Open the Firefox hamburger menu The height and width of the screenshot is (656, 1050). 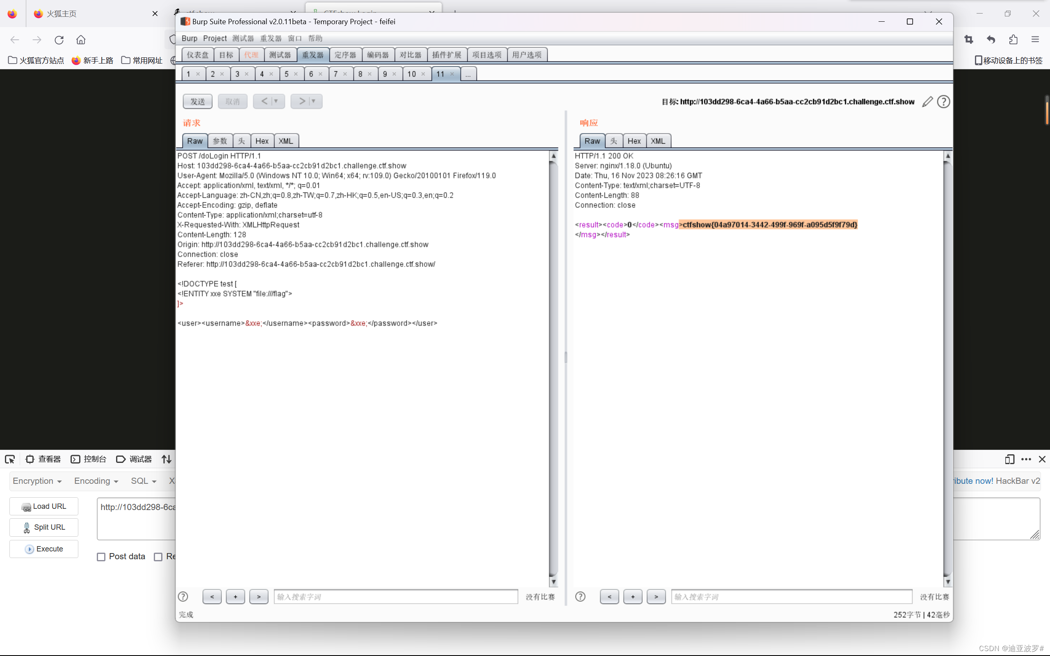coord(1035,39)
